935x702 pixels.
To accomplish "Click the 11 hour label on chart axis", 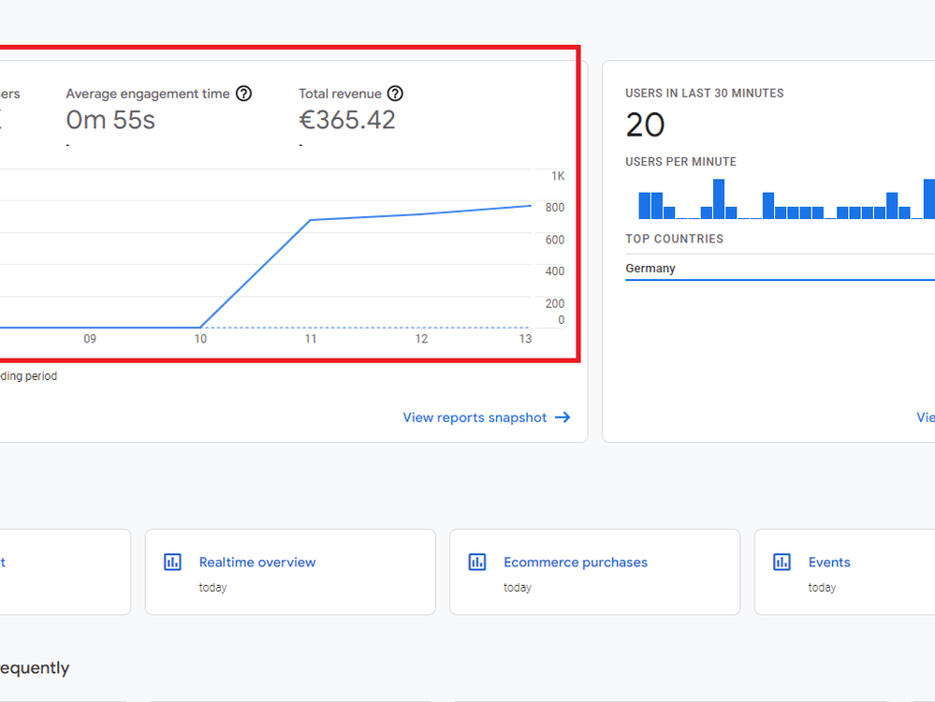I will click(x=311, y=339).
